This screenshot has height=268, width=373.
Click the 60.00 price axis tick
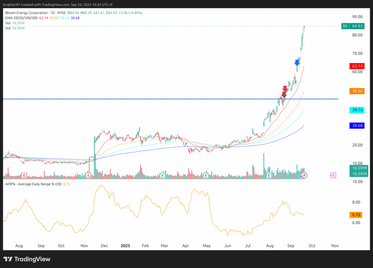tap(357, 72)
